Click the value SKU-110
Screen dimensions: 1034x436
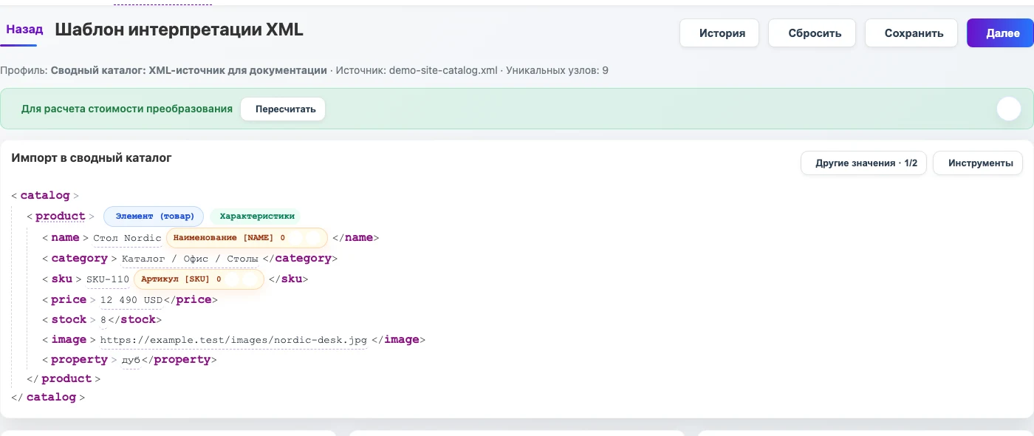click(108, 279)
